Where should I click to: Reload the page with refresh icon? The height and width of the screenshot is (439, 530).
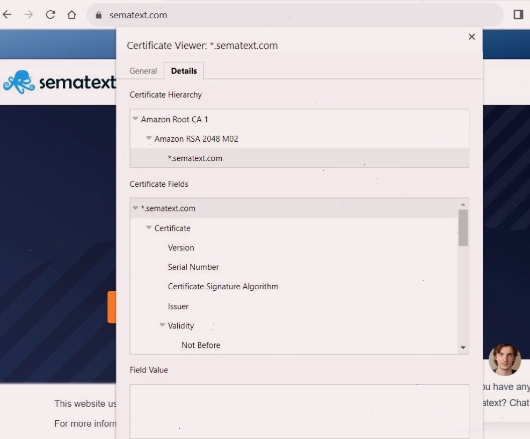[50, 14]
